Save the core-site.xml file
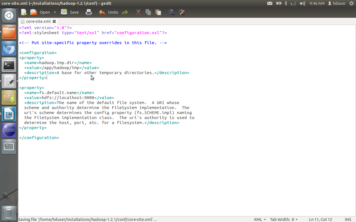356x222 pixels. tap(70, 12)
